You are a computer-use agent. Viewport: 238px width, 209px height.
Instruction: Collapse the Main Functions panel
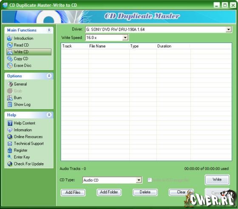[x=49, y=30]
